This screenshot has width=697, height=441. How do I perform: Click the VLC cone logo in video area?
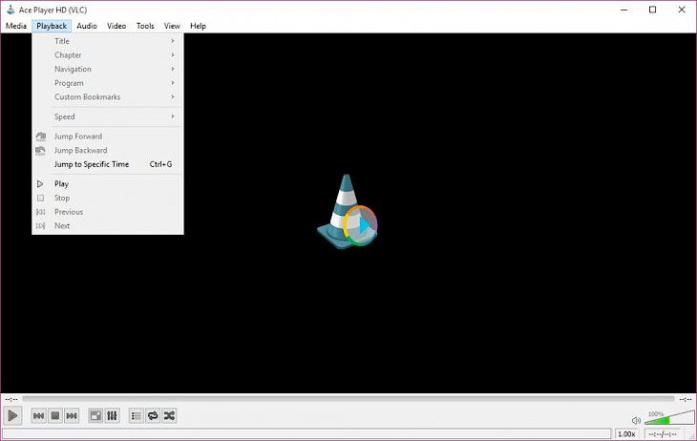coord(348,212)
